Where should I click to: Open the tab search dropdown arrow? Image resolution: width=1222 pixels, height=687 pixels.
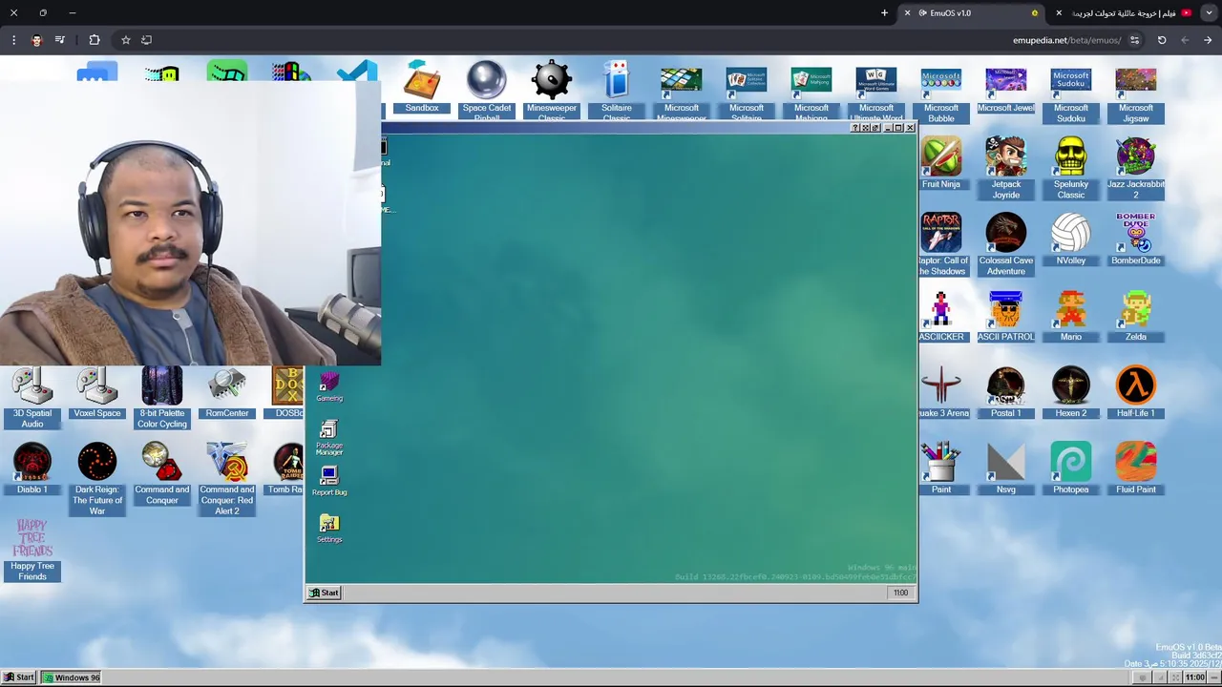tap(1209, 13)
